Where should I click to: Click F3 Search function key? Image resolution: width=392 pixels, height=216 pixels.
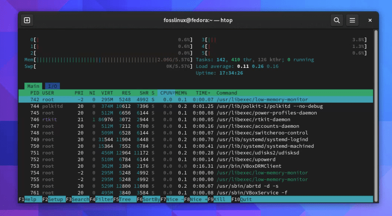(77, 200)
